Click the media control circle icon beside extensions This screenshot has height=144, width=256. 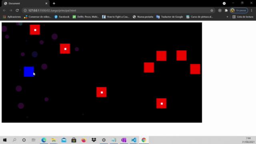coord(220,10)
